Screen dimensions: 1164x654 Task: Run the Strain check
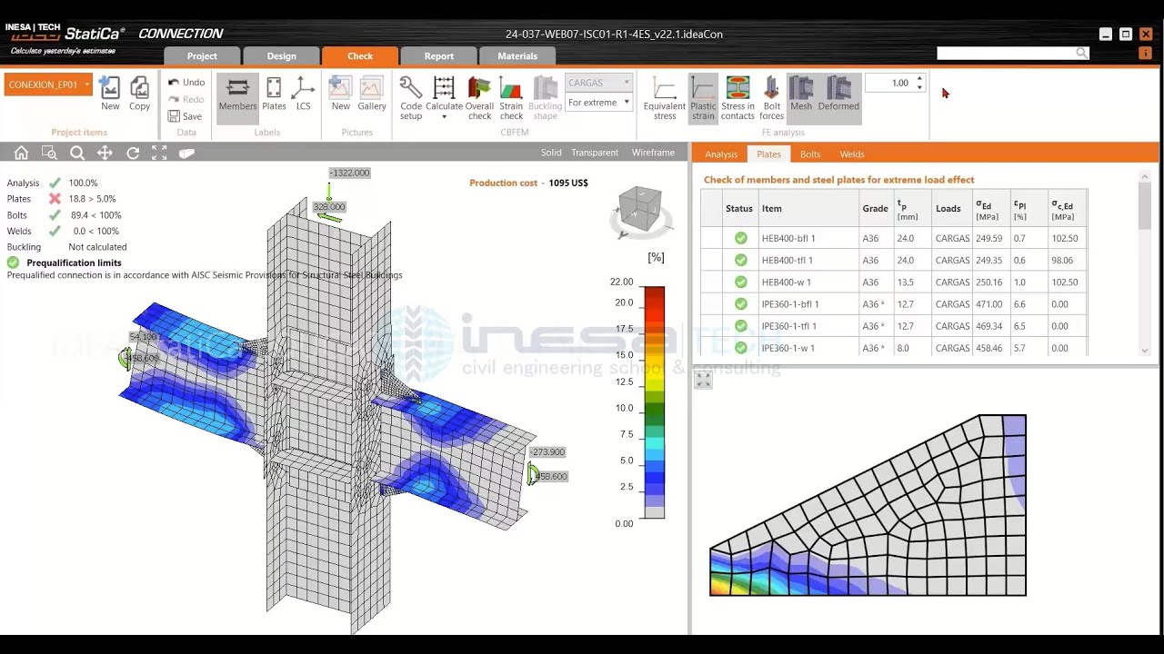[511, 98]
